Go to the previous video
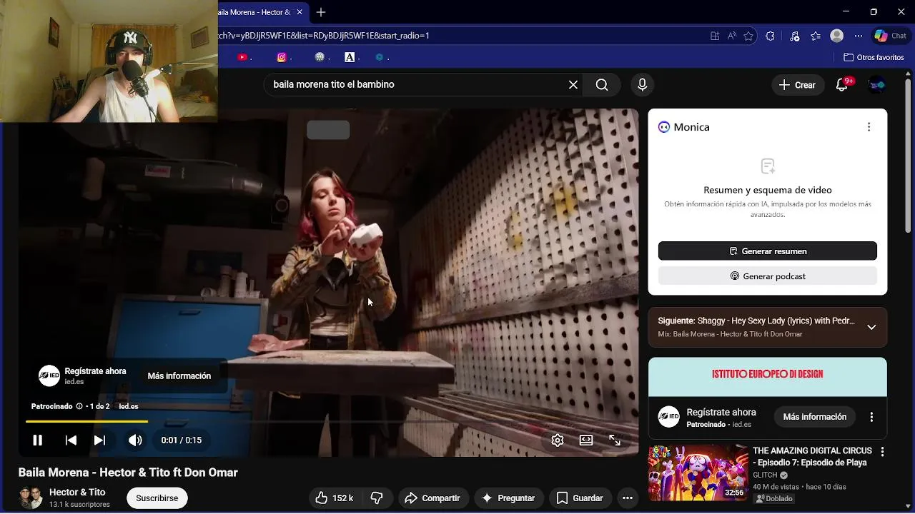 click(x=71, y=440)
